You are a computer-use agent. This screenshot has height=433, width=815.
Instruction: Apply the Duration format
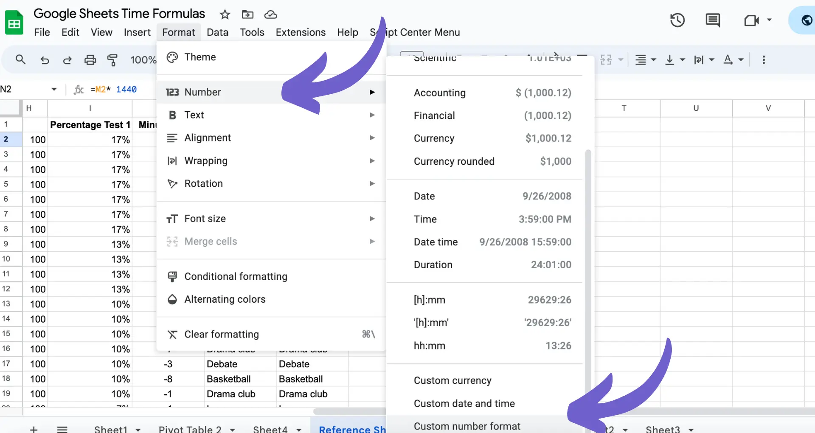pos(486,265)
